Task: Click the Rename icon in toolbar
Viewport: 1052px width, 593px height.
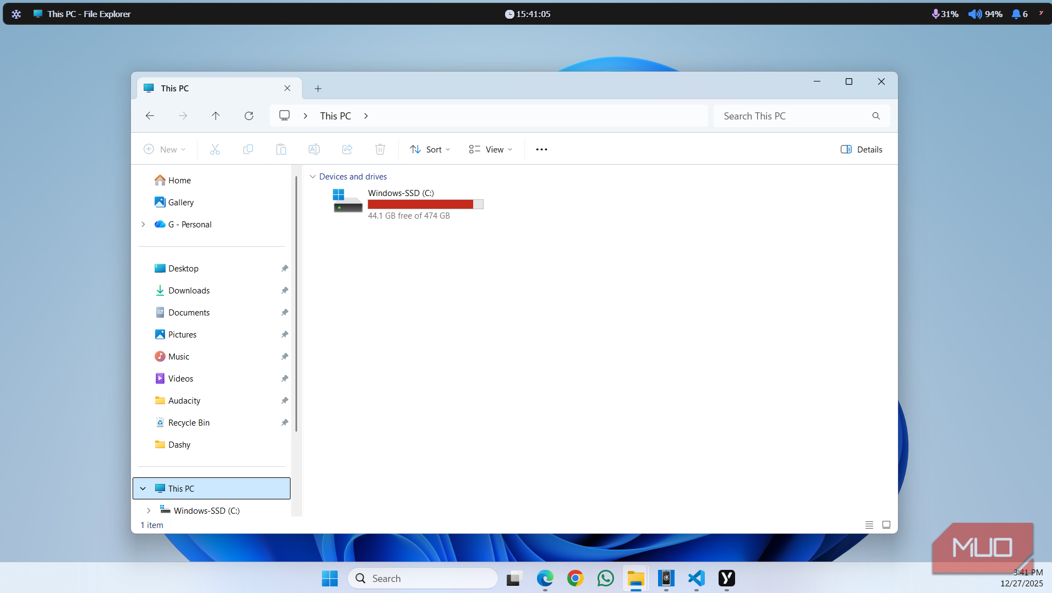Action: pos(314,149)
